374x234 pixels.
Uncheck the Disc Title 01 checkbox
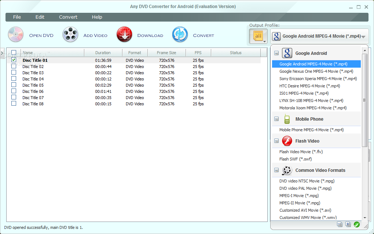[x=14, y=60]
